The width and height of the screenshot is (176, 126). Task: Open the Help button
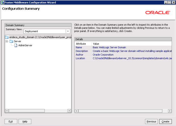(25, 121)
